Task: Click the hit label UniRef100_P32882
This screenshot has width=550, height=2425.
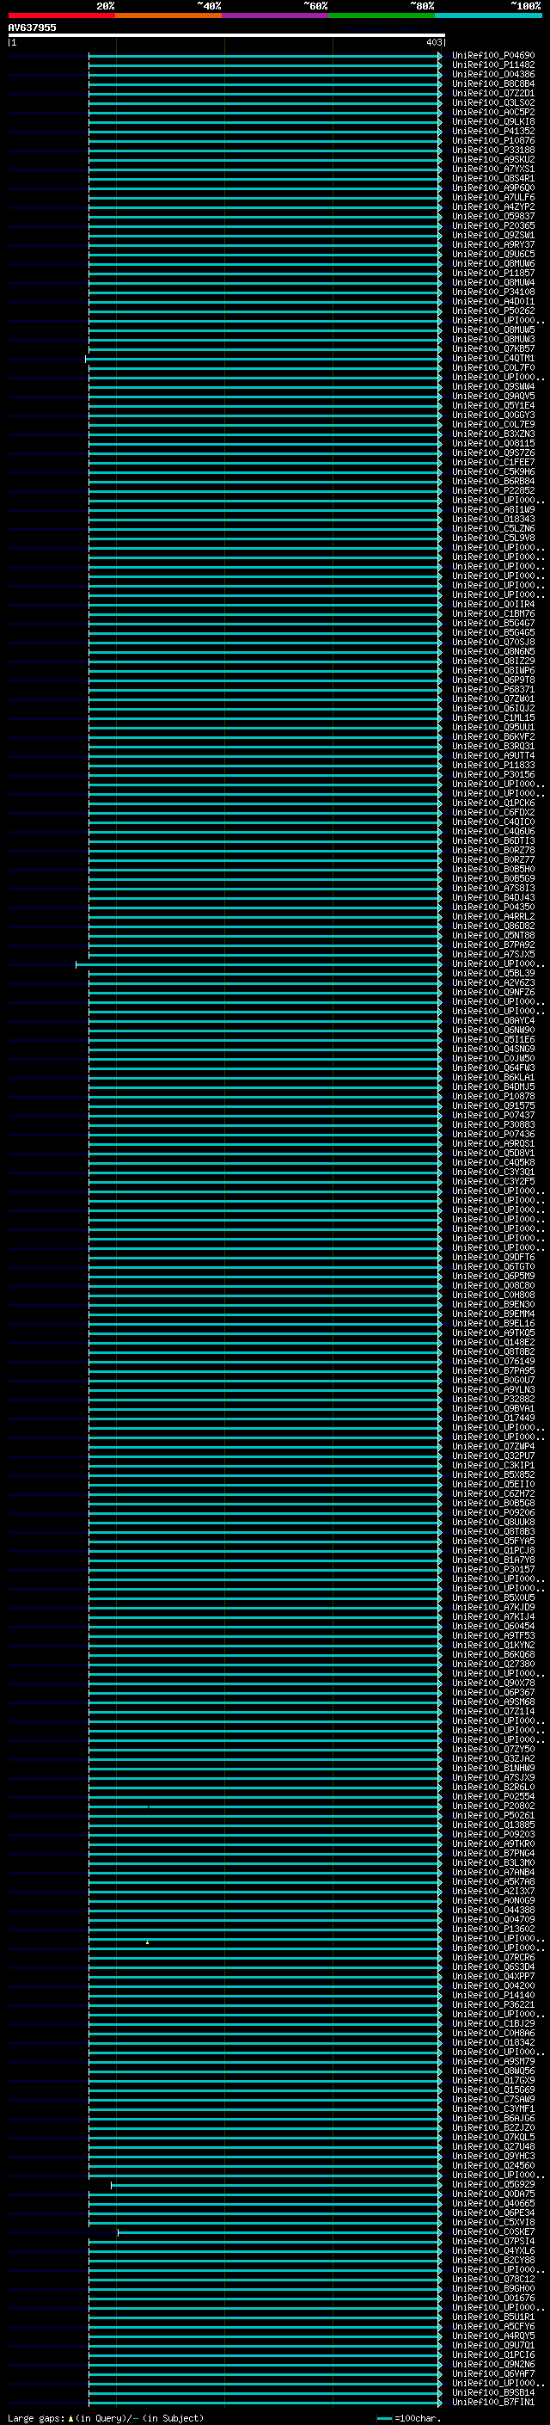Action: (x=493, y=1399)
